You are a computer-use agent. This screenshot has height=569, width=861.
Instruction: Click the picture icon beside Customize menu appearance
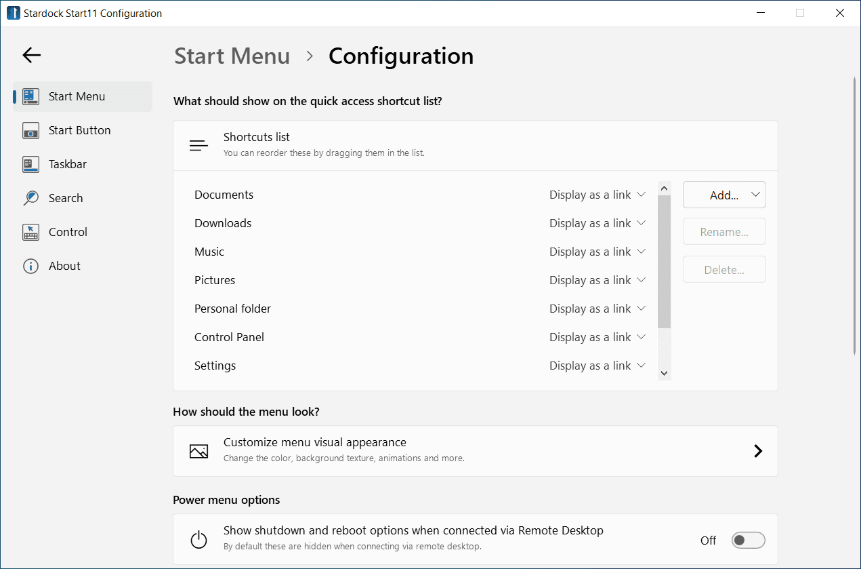[x=198, y=451]
